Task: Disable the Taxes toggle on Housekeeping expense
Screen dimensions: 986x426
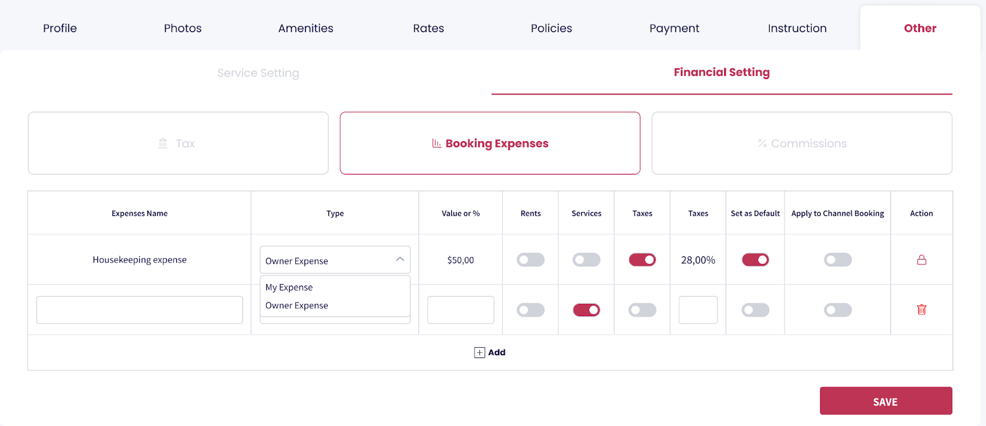Action: point(642,260)
